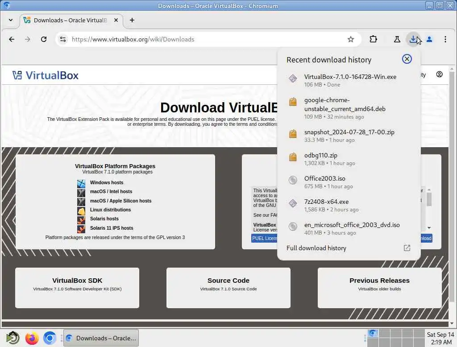Viewport: 457px width, 347px height.
Task: Click Solaris hosts link
Action: point(104,219)
